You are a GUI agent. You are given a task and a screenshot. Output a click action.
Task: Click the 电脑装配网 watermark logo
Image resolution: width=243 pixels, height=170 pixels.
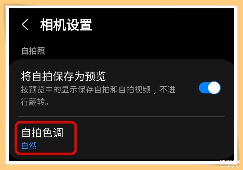point(230,162)
